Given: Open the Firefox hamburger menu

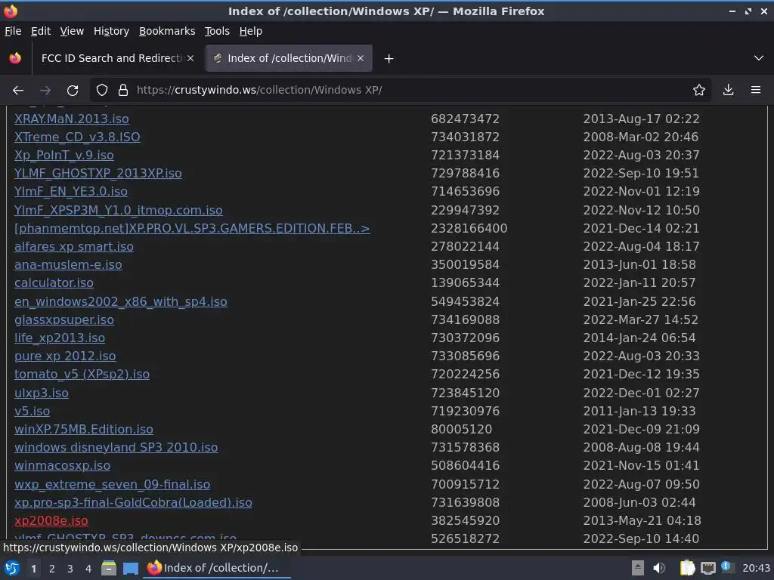Looking at the screenshot, I should click(756, 91).
